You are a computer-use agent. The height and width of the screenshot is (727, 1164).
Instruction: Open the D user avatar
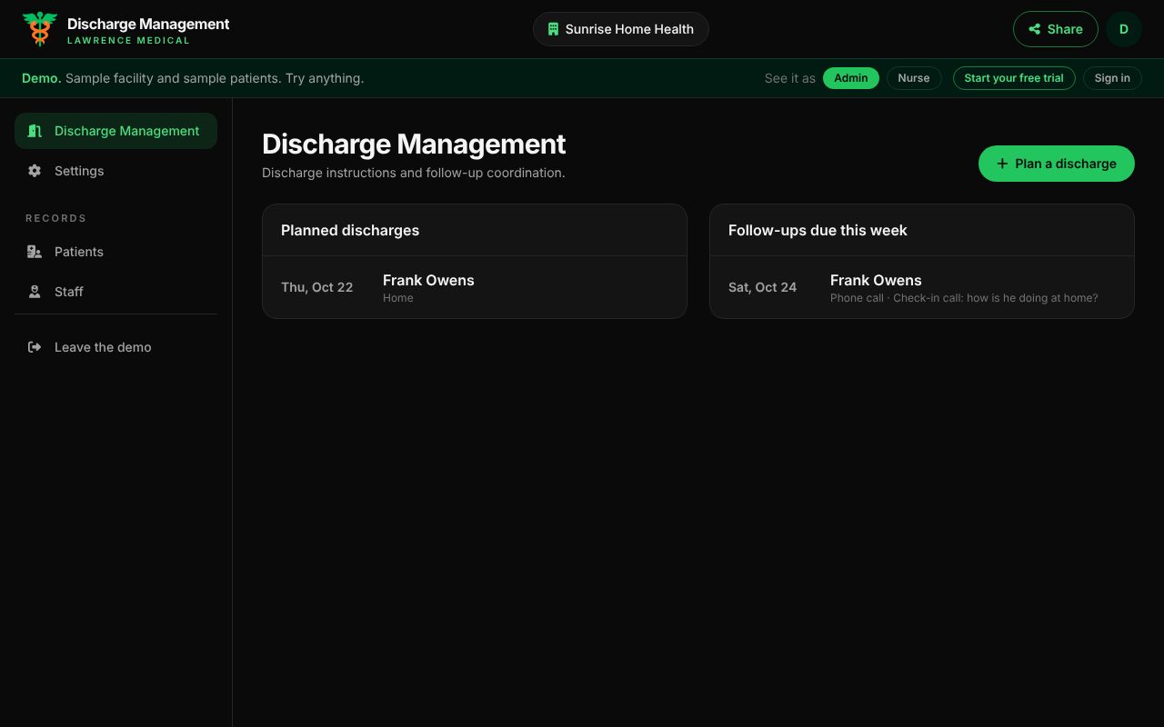pyautogui.click(x=1124, y=29)
